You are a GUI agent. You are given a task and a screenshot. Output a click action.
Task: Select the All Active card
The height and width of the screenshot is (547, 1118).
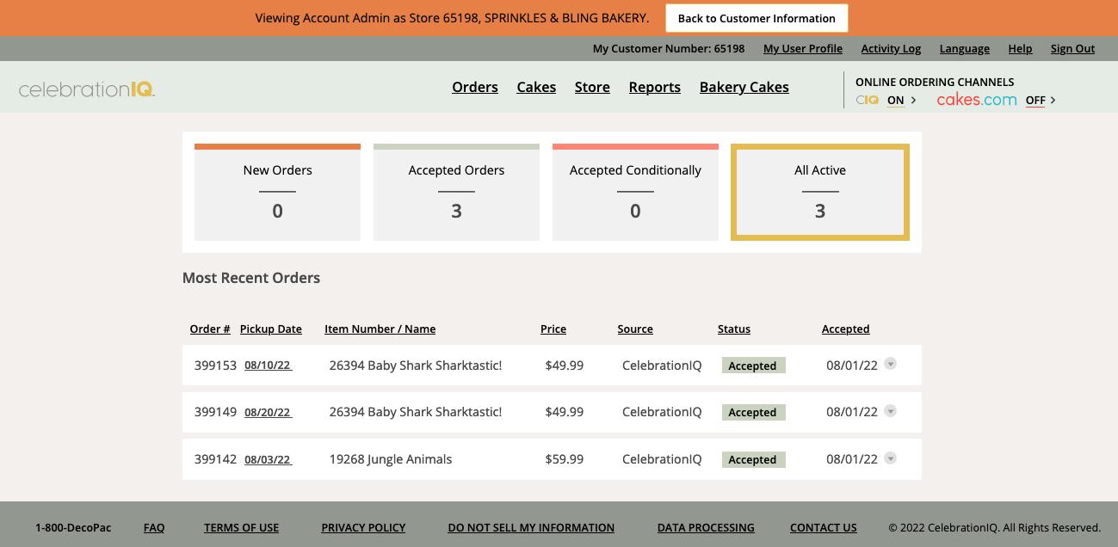point(820,192)
